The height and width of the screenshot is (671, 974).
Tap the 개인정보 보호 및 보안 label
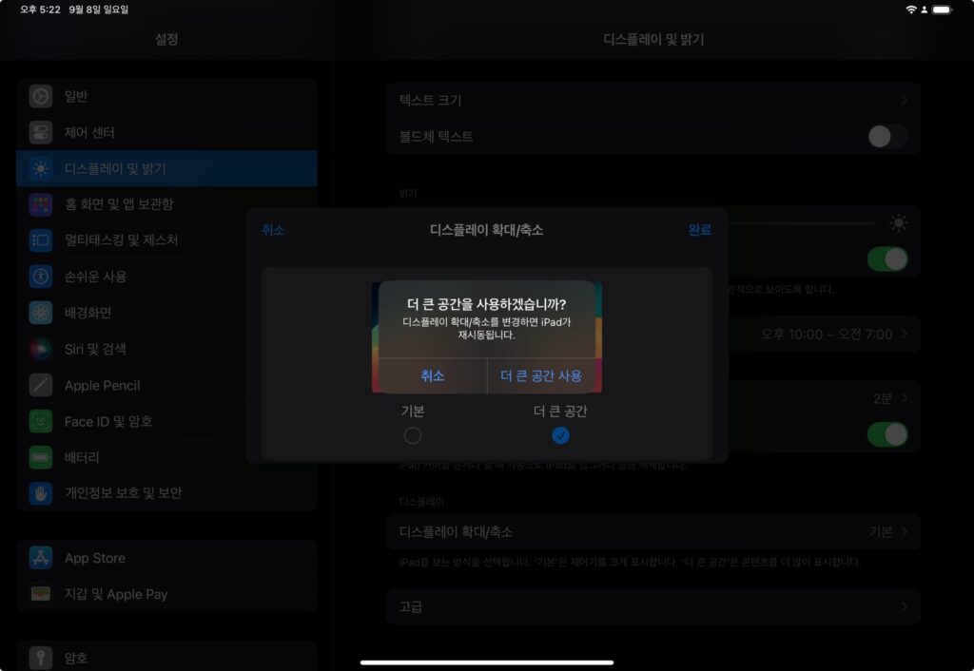point(123,493)
